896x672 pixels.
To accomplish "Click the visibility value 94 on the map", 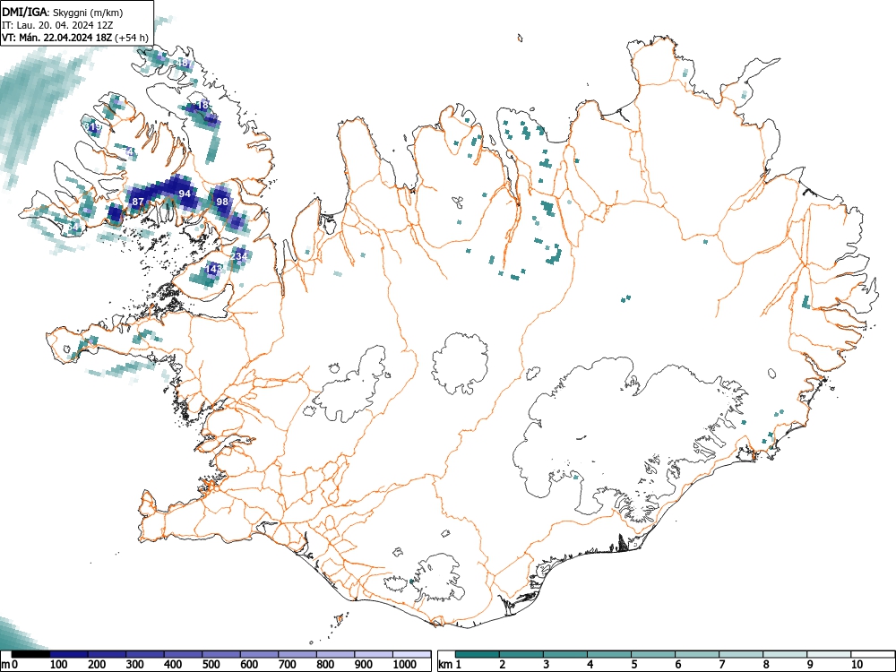I will tap(185, 194).
